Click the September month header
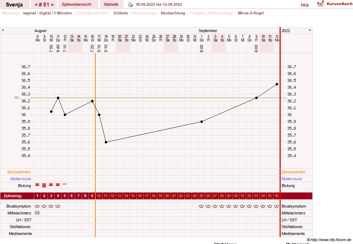The width and height of the screenshot is (353, 244). (x=208, y=31)
